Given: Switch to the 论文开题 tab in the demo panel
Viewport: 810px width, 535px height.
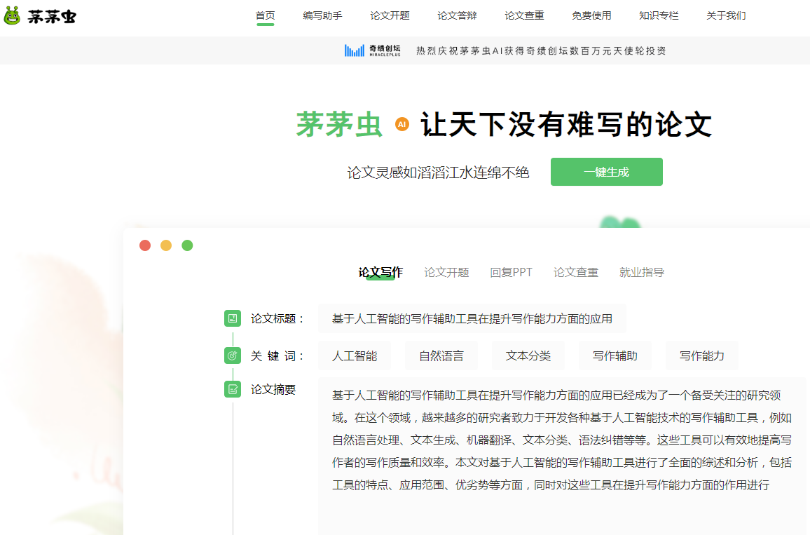Looking at the screenshot, I should click(446, 272).
